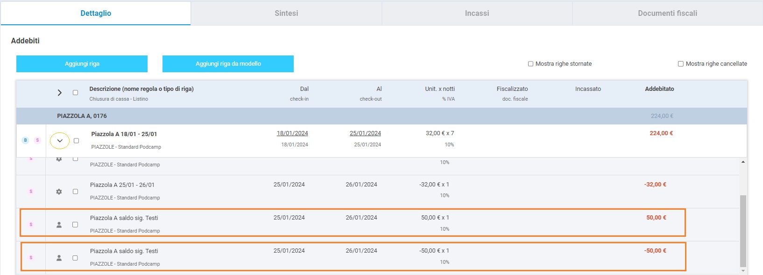Click gear icon on Piazzola A 25/01 - 26/01 row
The image size is (763, 275).
[59, 192]
